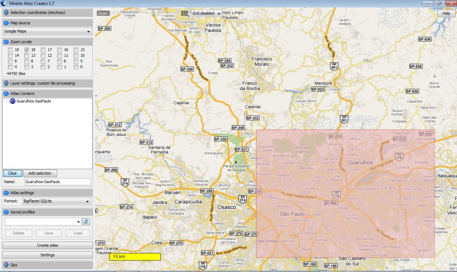Open Settings
Screen dimensions: 457x272
[x=48, y=255]
